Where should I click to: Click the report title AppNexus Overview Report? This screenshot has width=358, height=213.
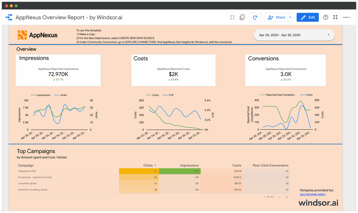(69, 17)
